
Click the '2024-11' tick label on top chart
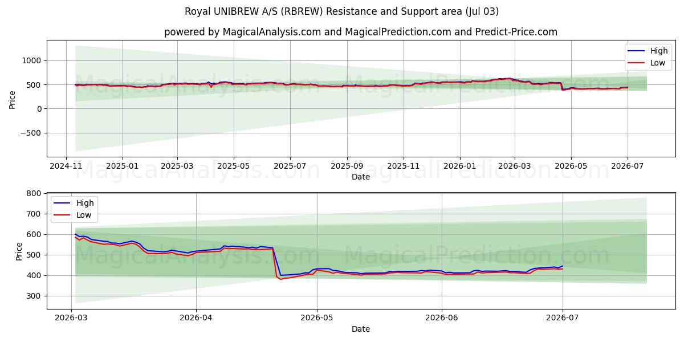[x=66, y=165]
